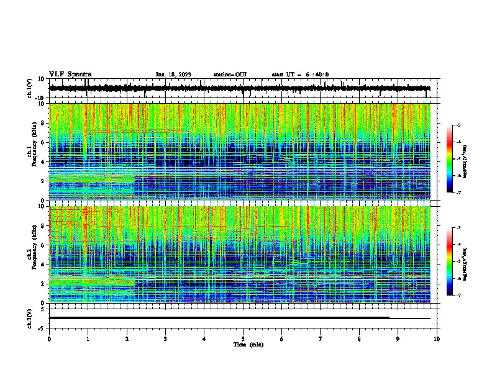Viewport: 492px width, 380px height.
Task: Click the ch.2 spectrogram colorbar
Action: coord(449,261)
